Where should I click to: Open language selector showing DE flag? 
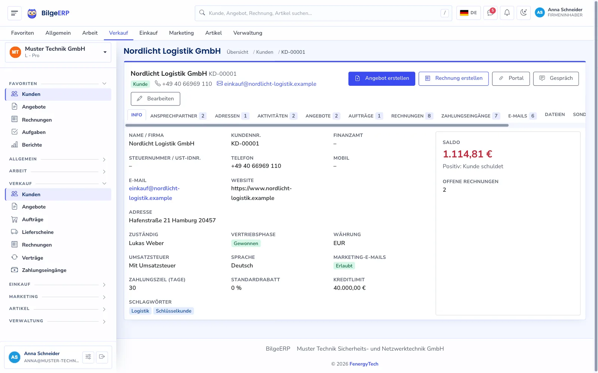click(x=468, y=13)
